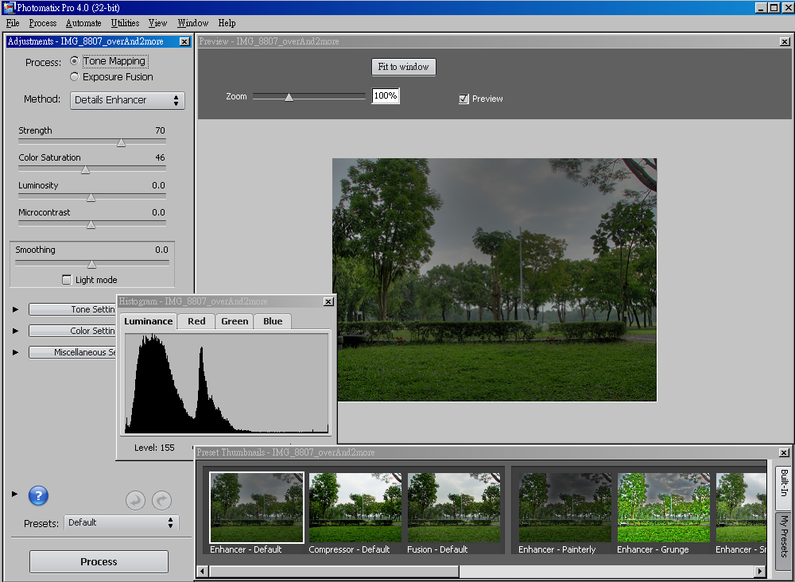Image resolution: width=795 pixels, height=582 pixels.
Task: Close the Histogram window
Action: [x=328, y=301]
